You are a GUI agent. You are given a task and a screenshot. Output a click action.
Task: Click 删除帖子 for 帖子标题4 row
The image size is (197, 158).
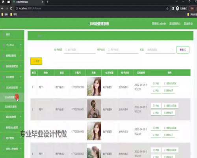click(x=168, y=113)
